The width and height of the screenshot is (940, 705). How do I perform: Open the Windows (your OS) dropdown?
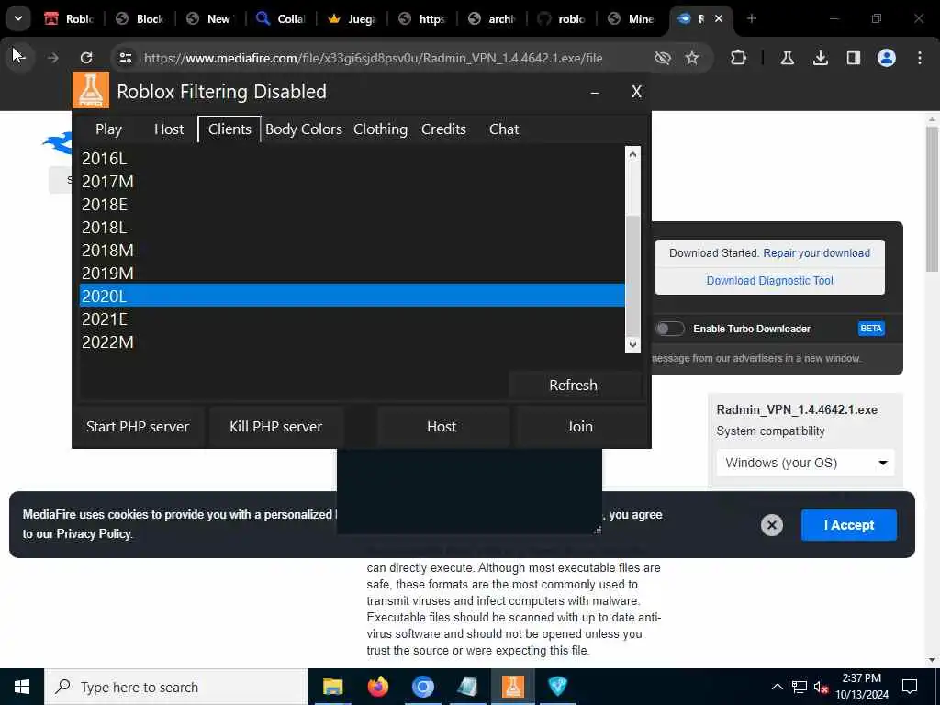tap(805, 463)
